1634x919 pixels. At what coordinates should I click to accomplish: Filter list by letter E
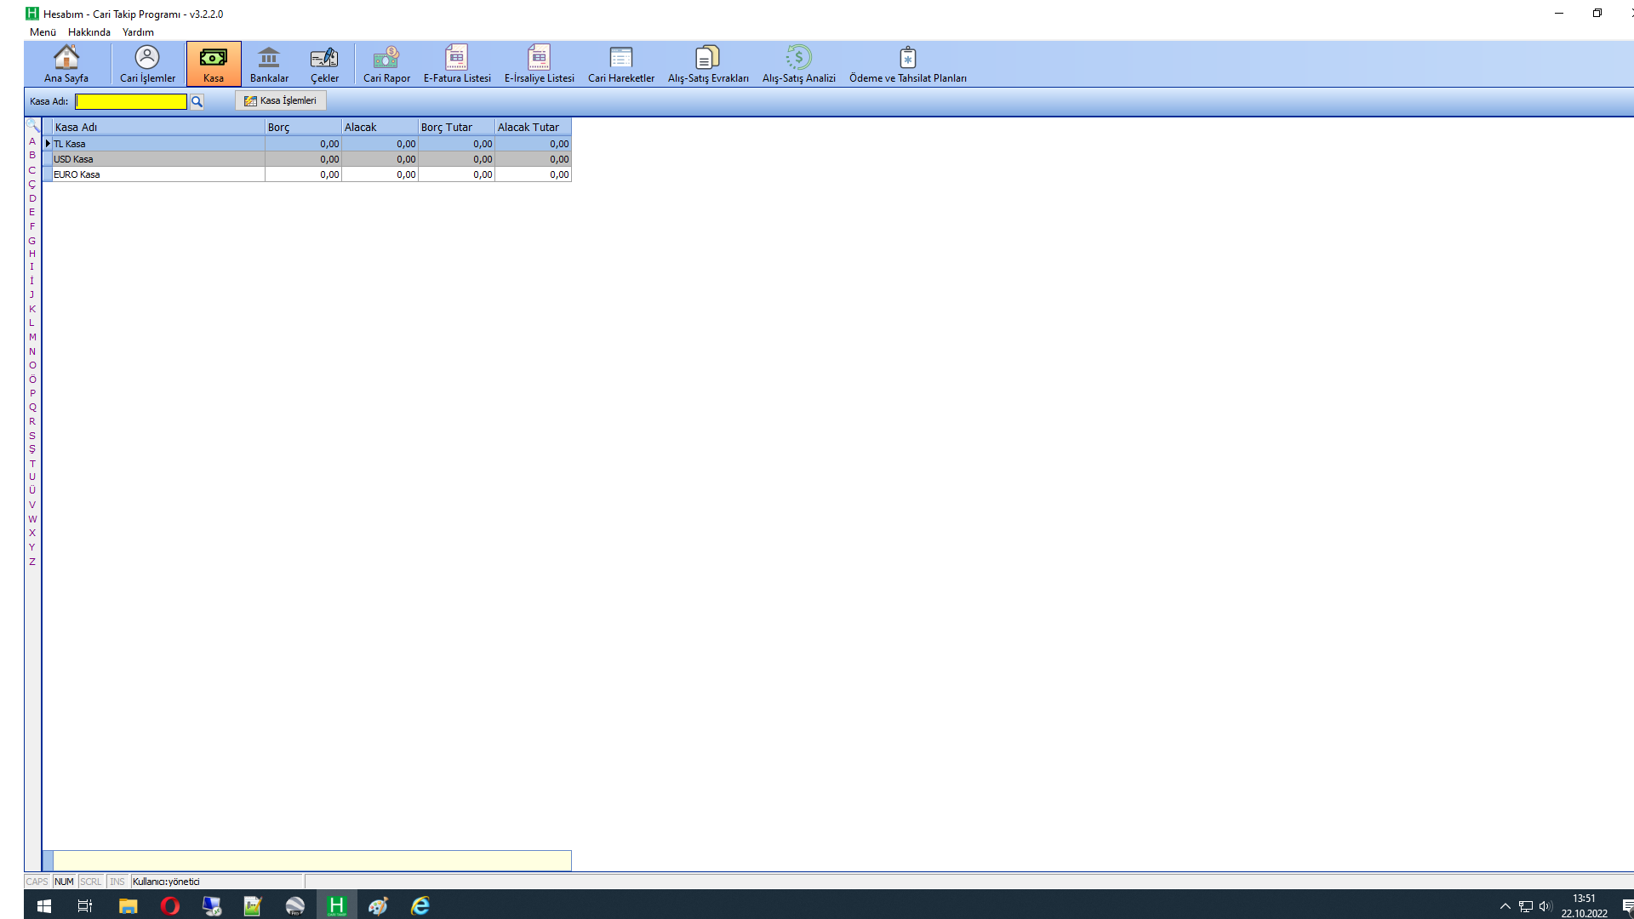point(32,212)
